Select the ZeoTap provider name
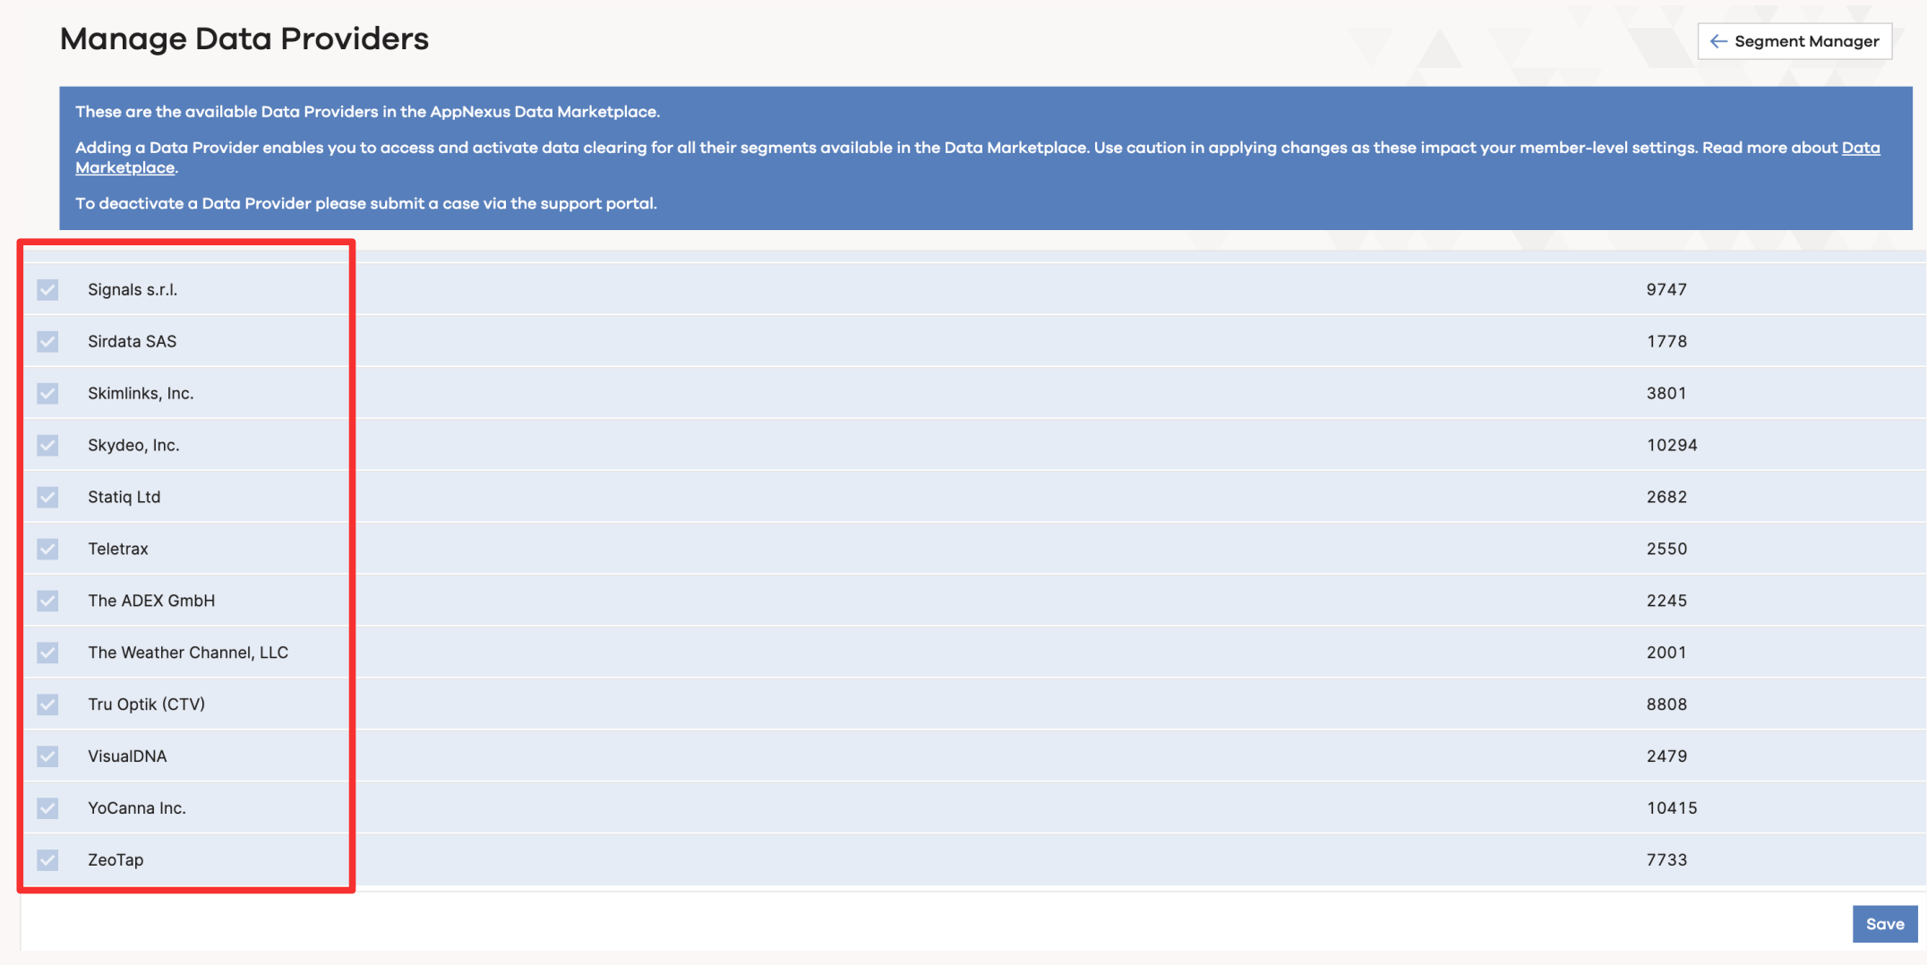This screenshot has width=1927, height=965. [x=116, y=860]
